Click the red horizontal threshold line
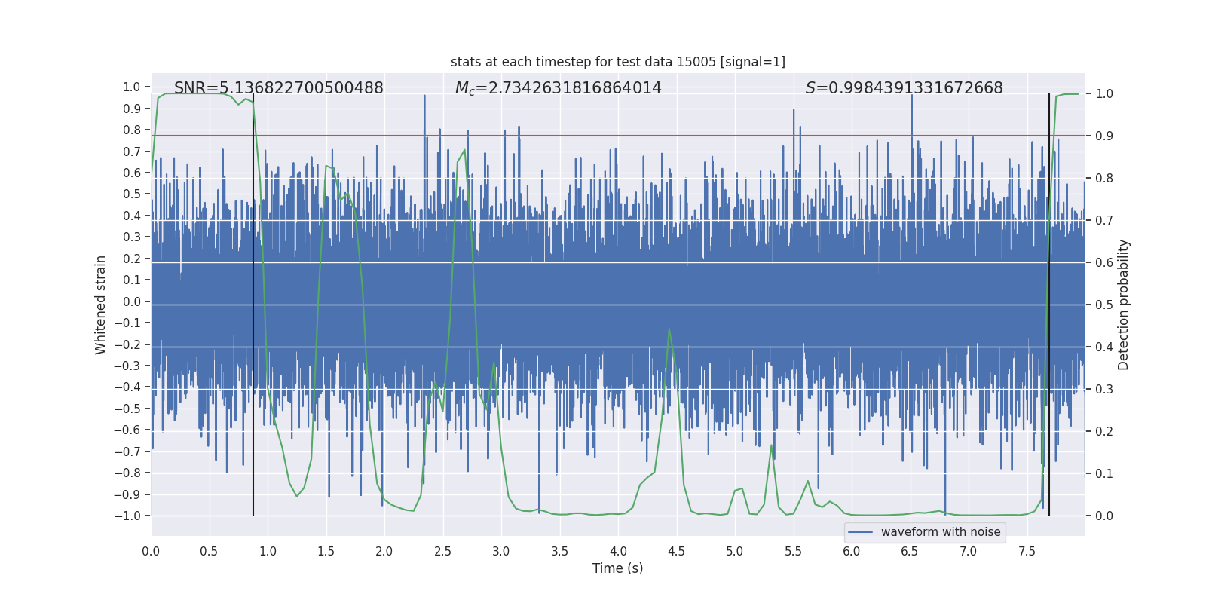This screenshot has height=603, width=1206. 617,136
